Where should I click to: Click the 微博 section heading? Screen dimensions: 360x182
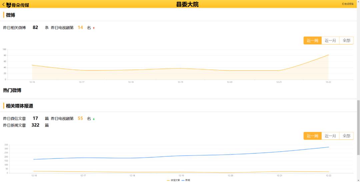11,15
